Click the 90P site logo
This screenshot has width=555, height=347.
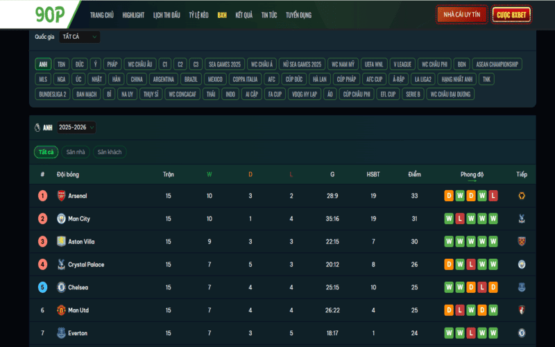(x=51, y=15)
